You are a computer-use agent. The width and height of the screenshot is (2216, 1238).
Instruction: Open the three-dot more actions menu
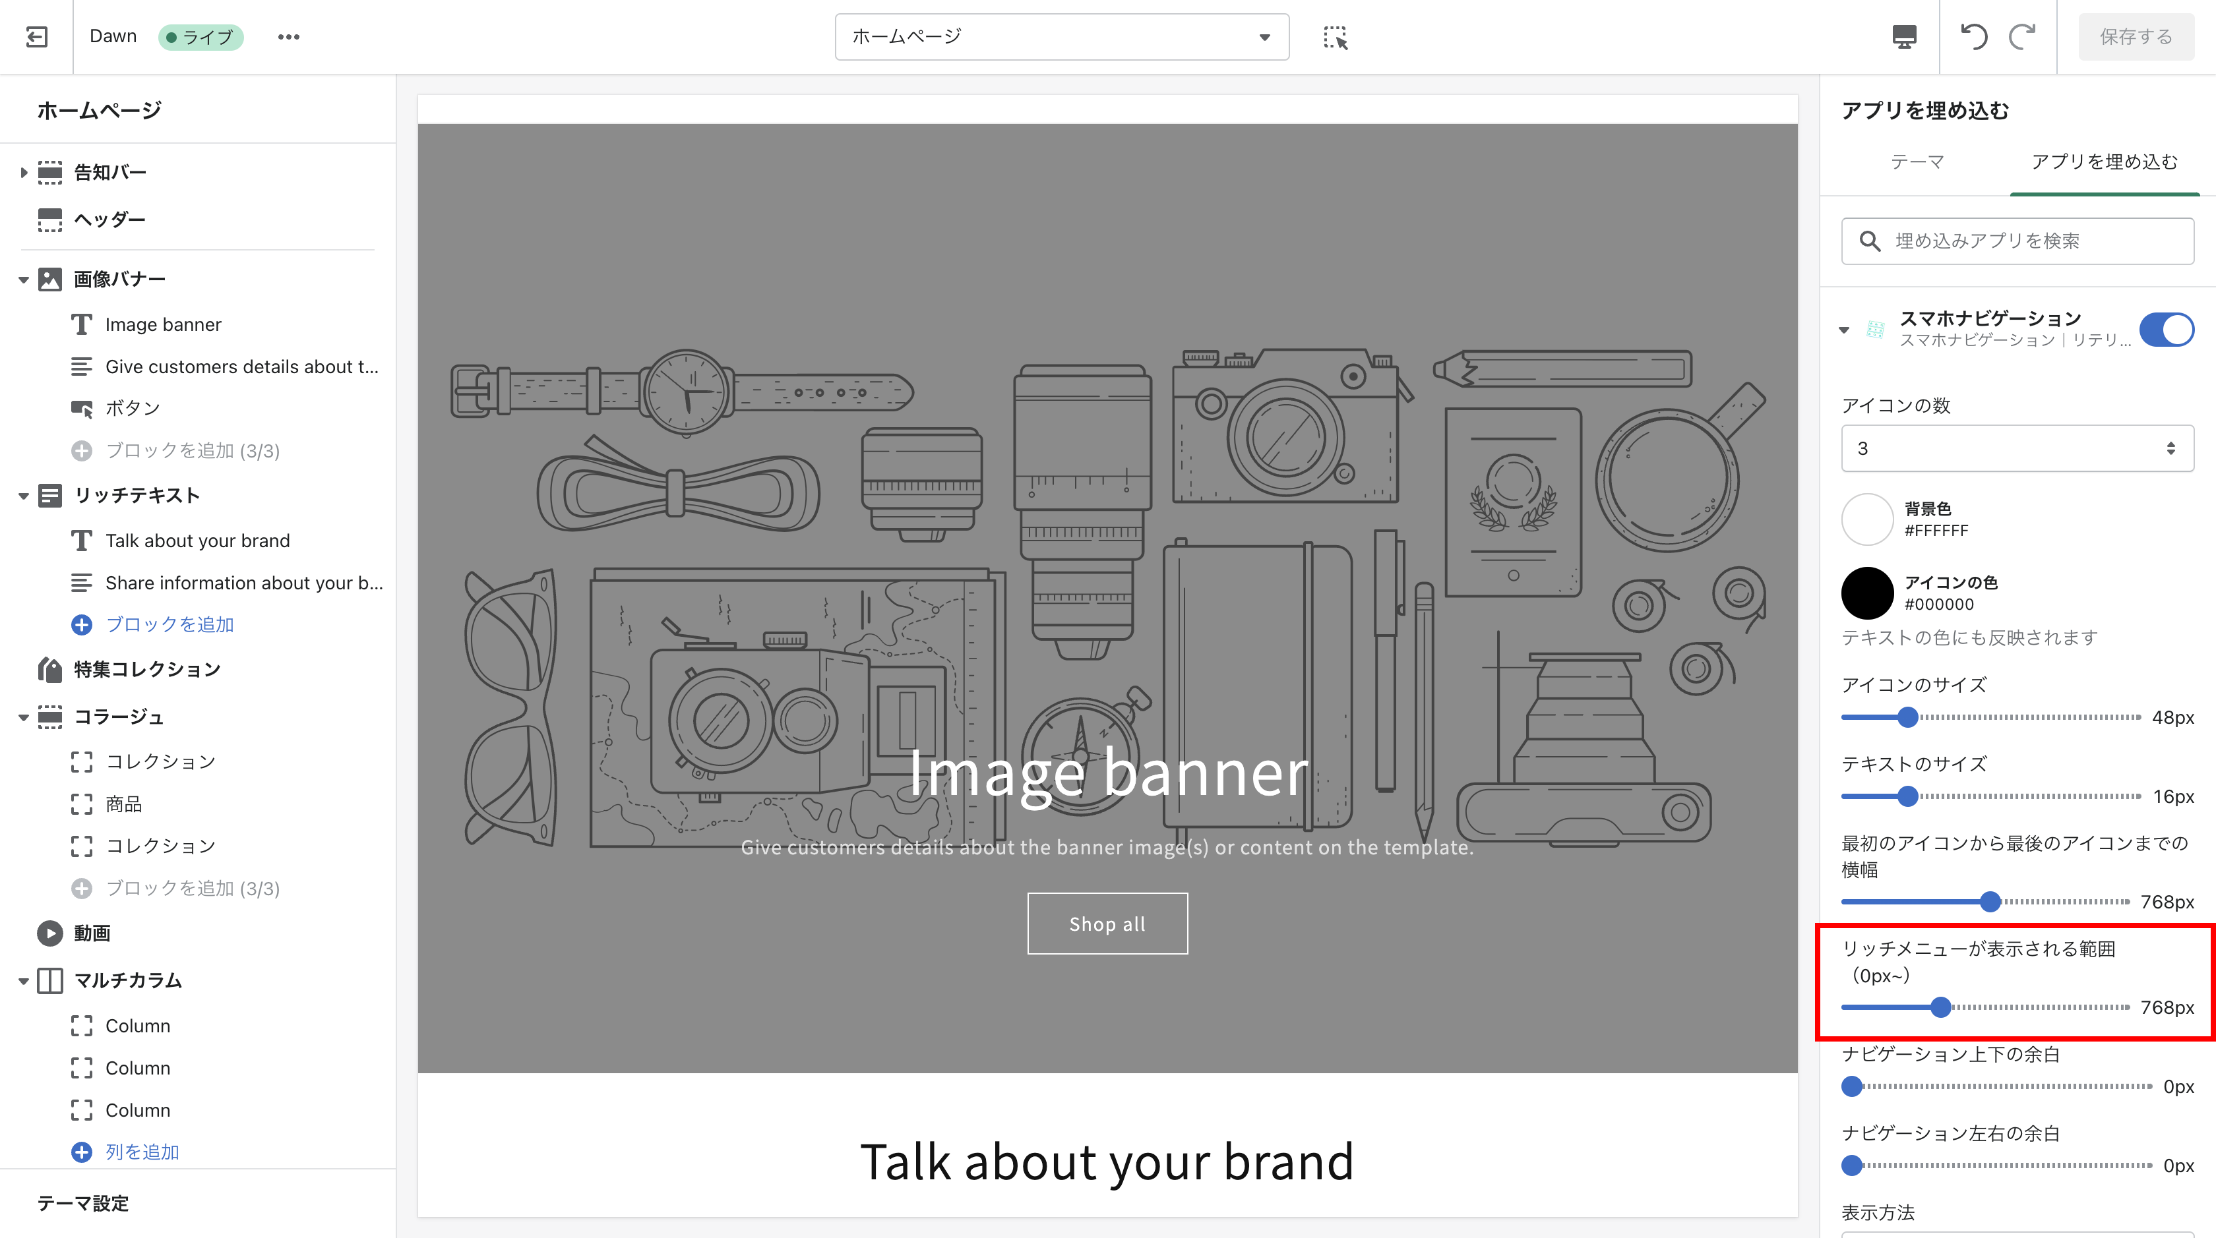(288, 37)
